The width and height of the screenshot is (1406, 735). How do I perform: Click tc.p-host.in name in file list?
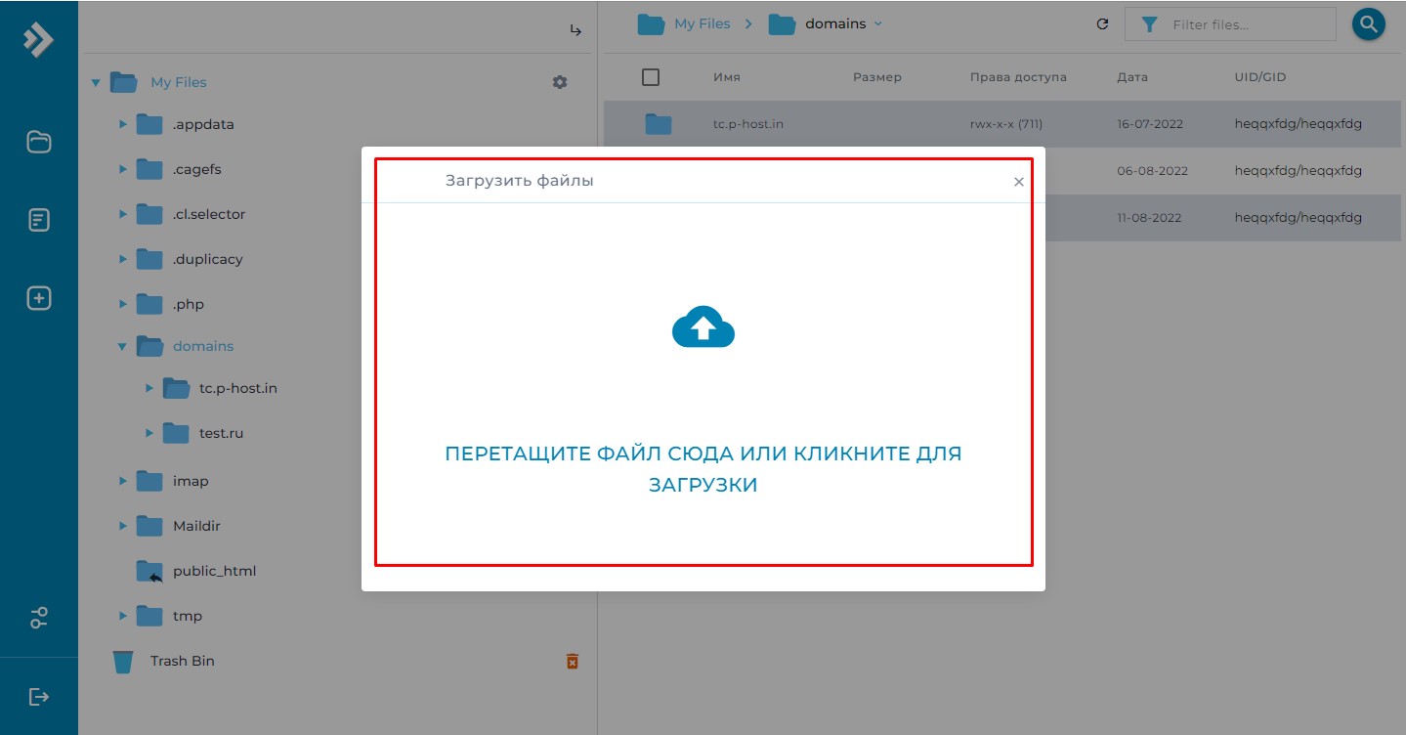(x=748, y=124)
